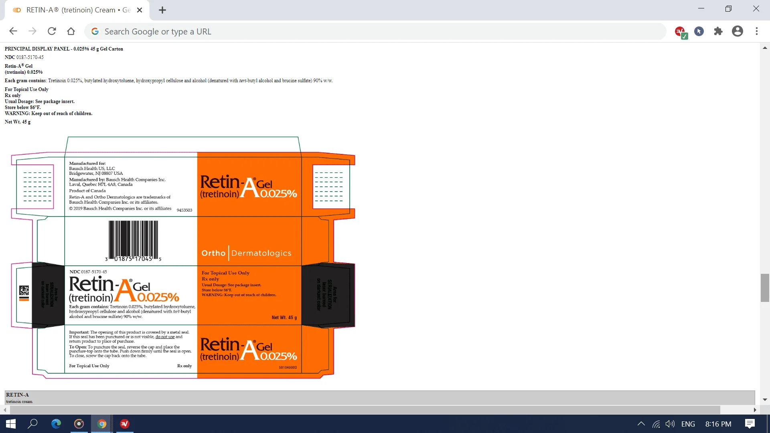The image size is (770, 433).
Task: Click the 8:16 PM clock
Action: 718,424
